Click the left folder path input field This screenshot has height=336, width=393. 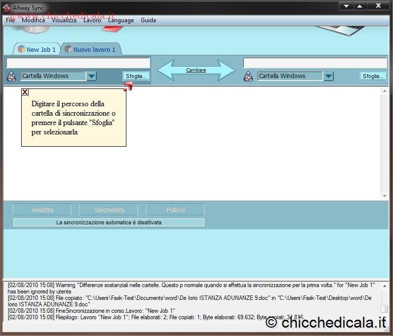click(x=78, y=63)
